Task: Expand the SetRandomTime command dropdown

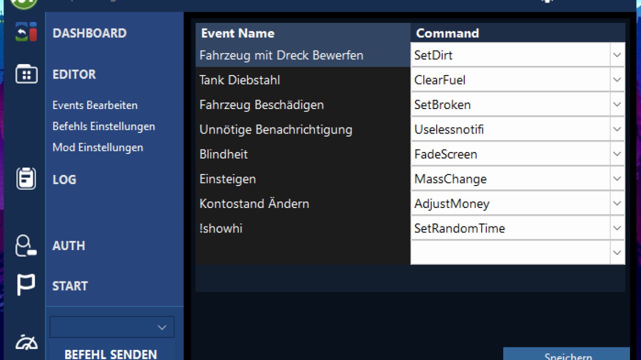Action: [617, 228]
